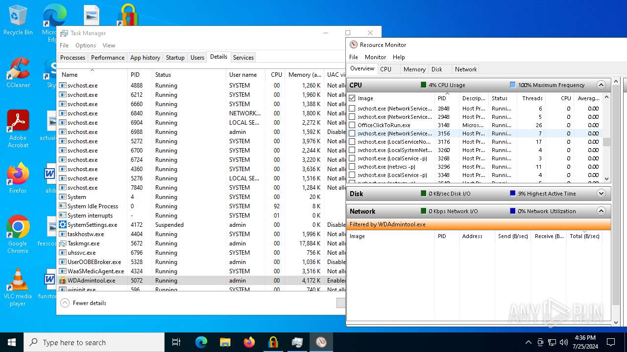
Task: Click the Resource Monitor title bar icon
Action: point(354,44)
